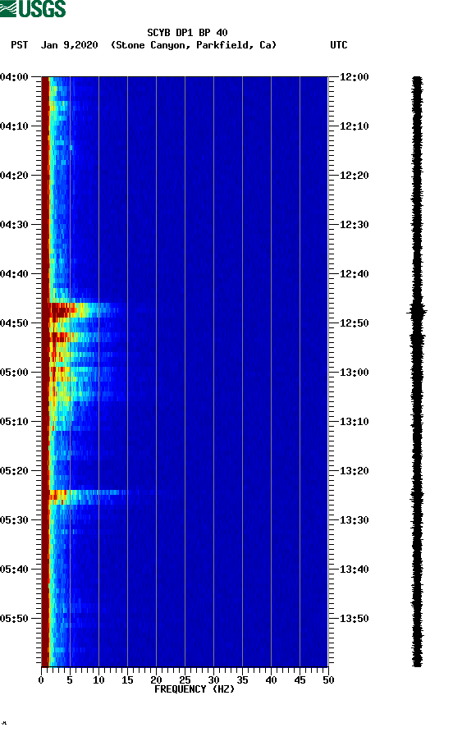Image resolution: width=453 pixels, height=732 pixels.
Task: Click the '05:20' PST time label
Action: (x=15, y=470)
